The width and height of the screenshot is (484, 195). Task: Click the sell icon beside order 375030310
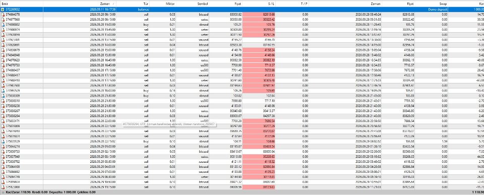pos(3,101)
